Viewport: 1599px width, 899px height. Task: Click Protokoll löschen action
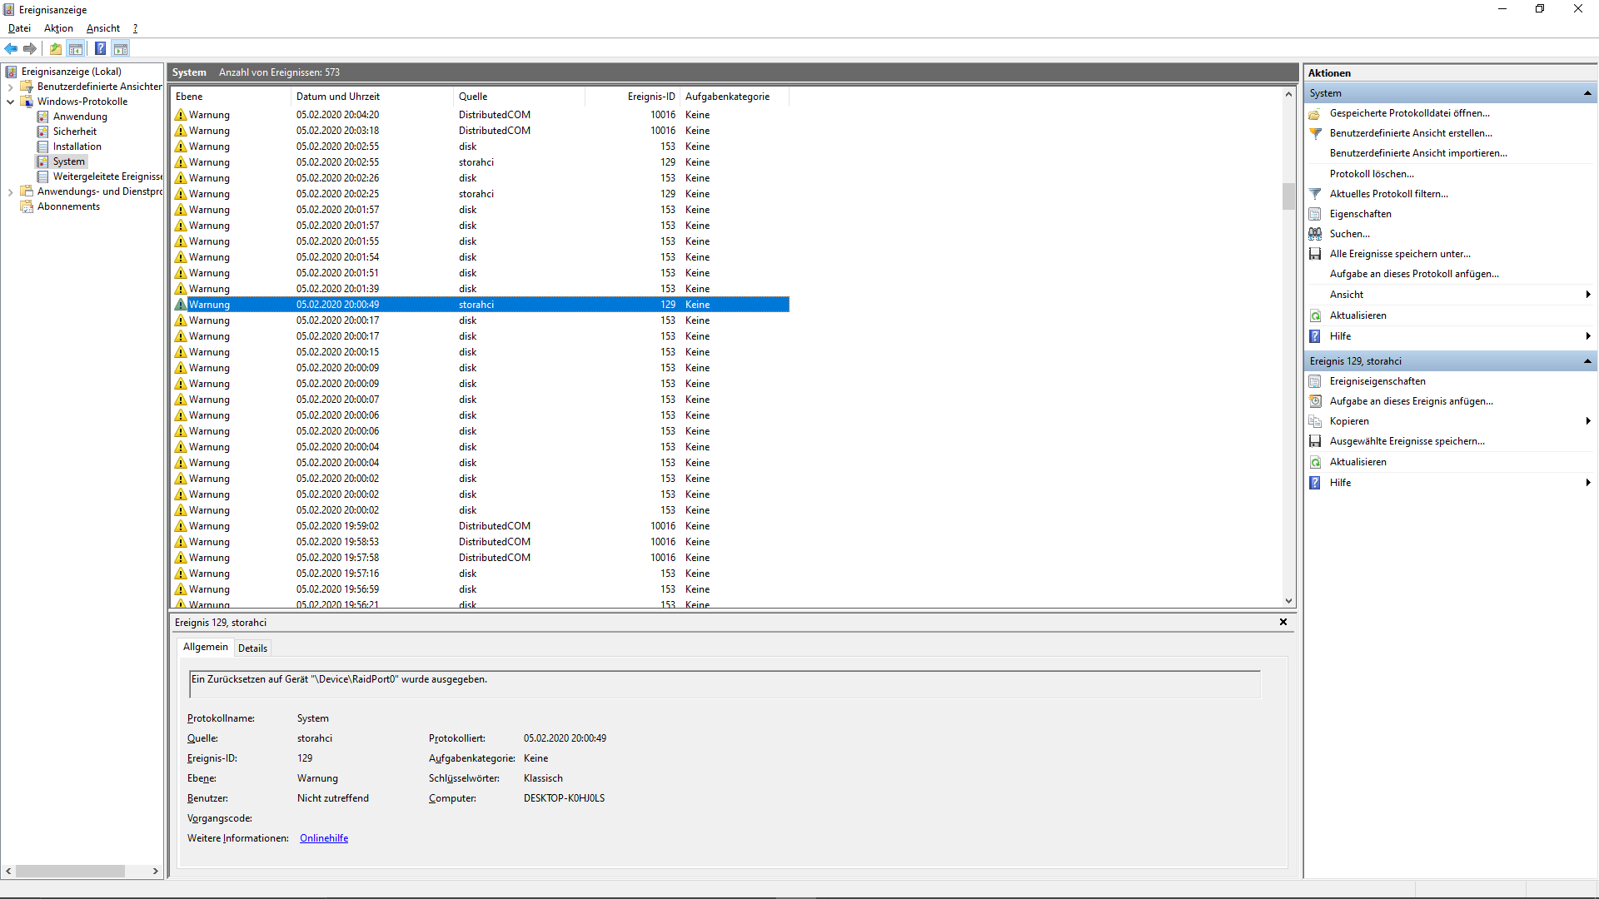pos(1371,174)
